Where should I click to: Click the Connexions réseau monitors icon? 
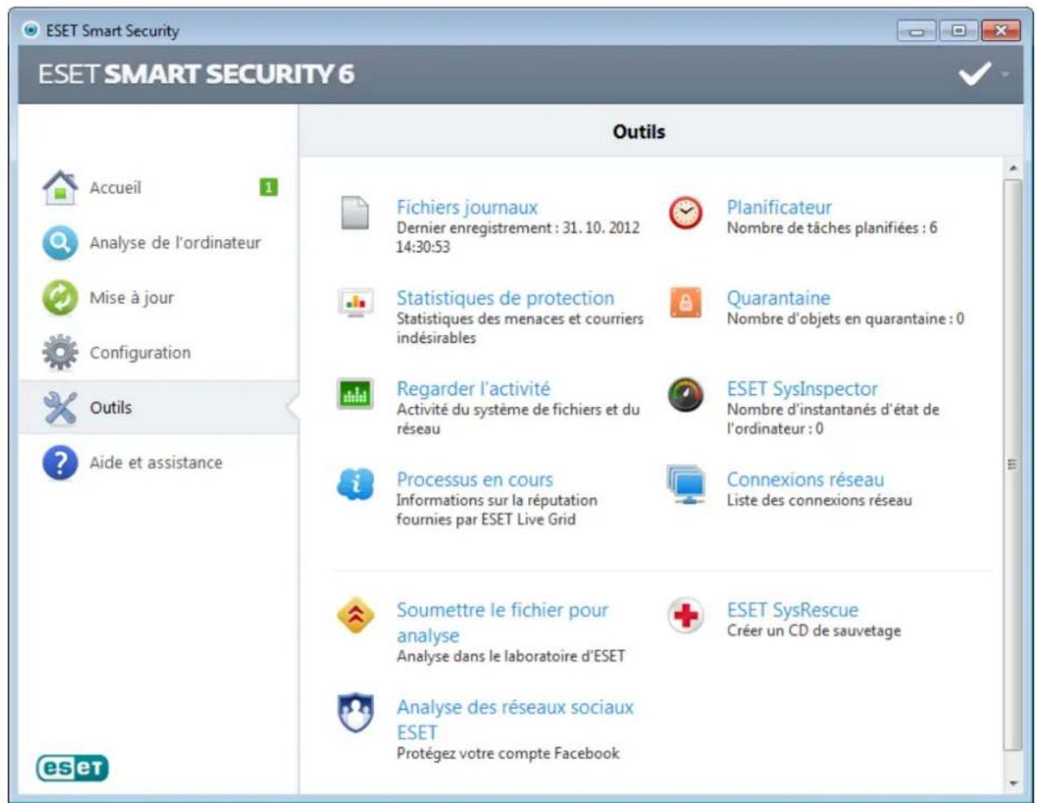point(686,485)
